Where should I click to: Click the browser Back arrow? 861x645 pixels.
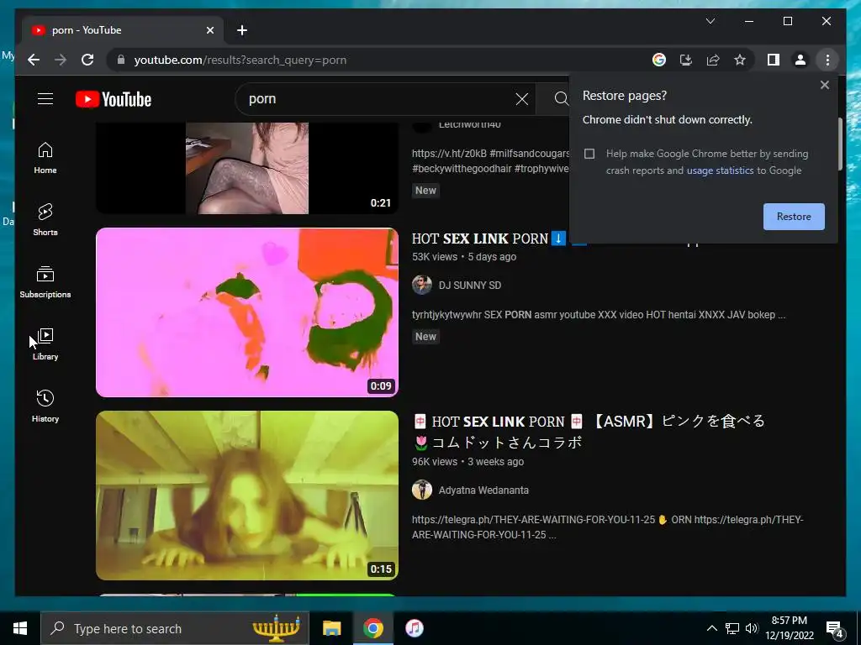[34, 60]
